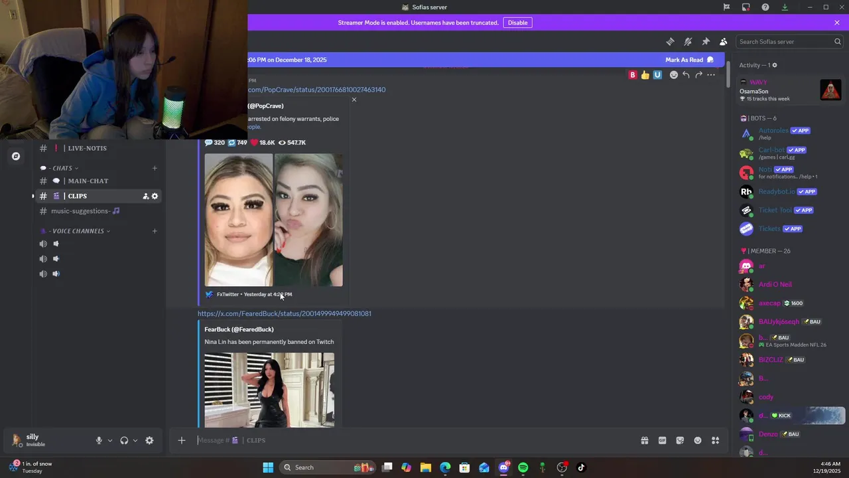Click the silly user profile panel
The width and height of the screenshot is (849, 478).
coord(48,440)
